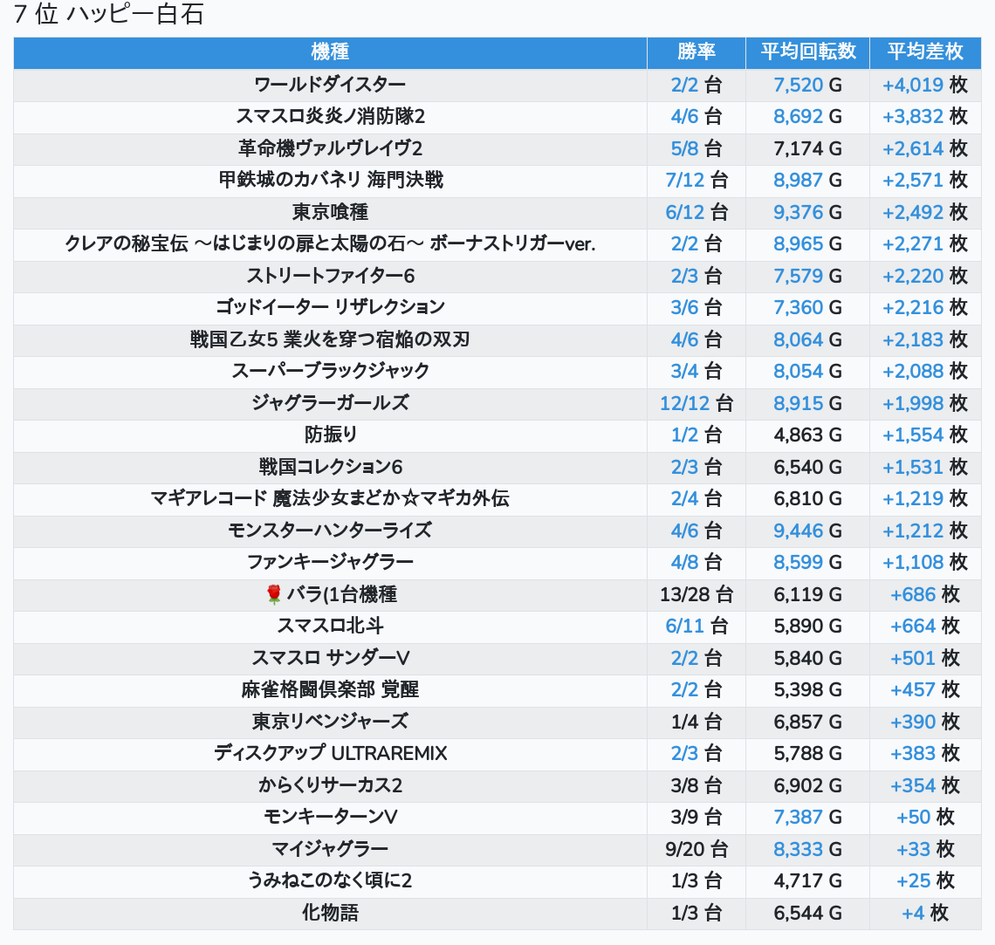Click the +4,019 枚 average difference value
This screenshot has height=945, width=995.
tap(925, 85)
